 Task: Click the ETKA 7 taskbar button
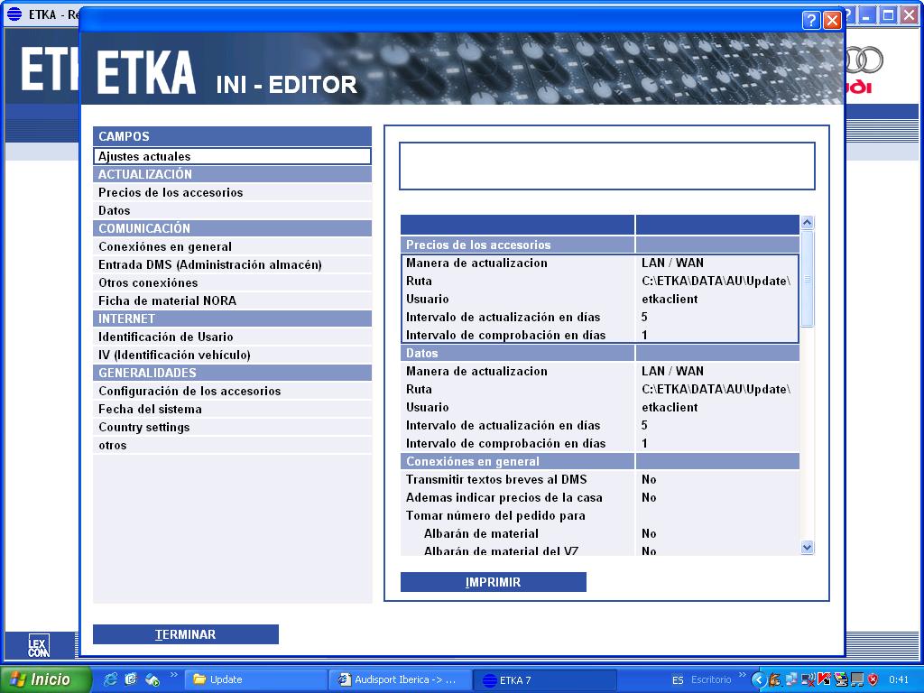pyautogui.click(x=544, y=679)
